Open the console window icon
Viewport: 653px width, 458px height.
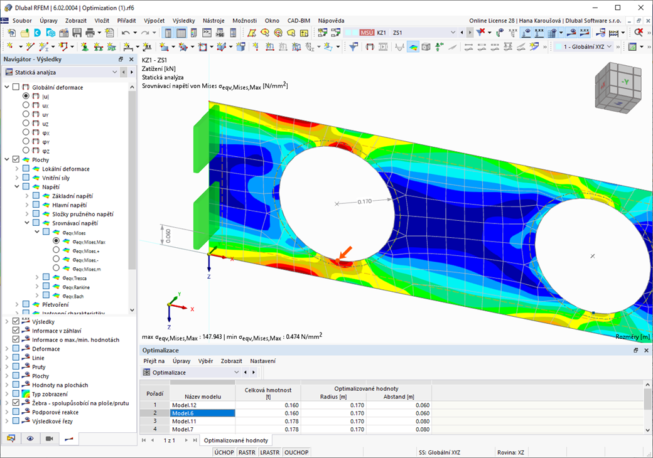click(207, 33)
